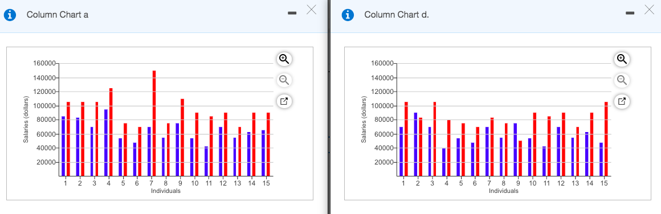Open Column Chart a in new window
The width and height of the screenshot is (661, 214).
tap(284, 101)
